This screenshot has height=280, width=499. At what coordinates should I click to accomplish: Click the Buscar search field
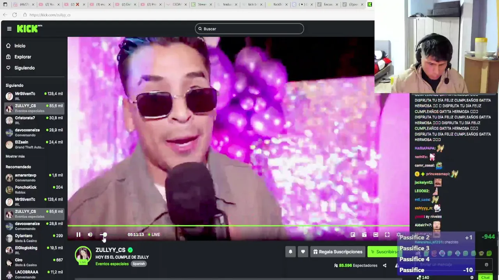[249, 29]
